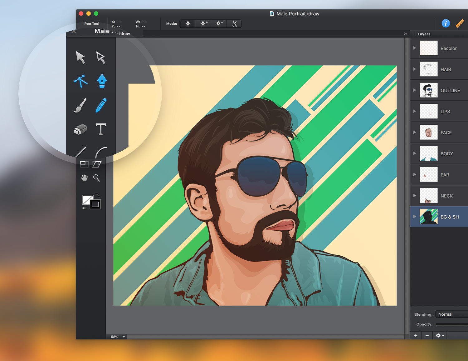Select the Direct Selection arrow tool
Image resolution: width=468 pixels, height=361 pixels.
coord(100,58)
